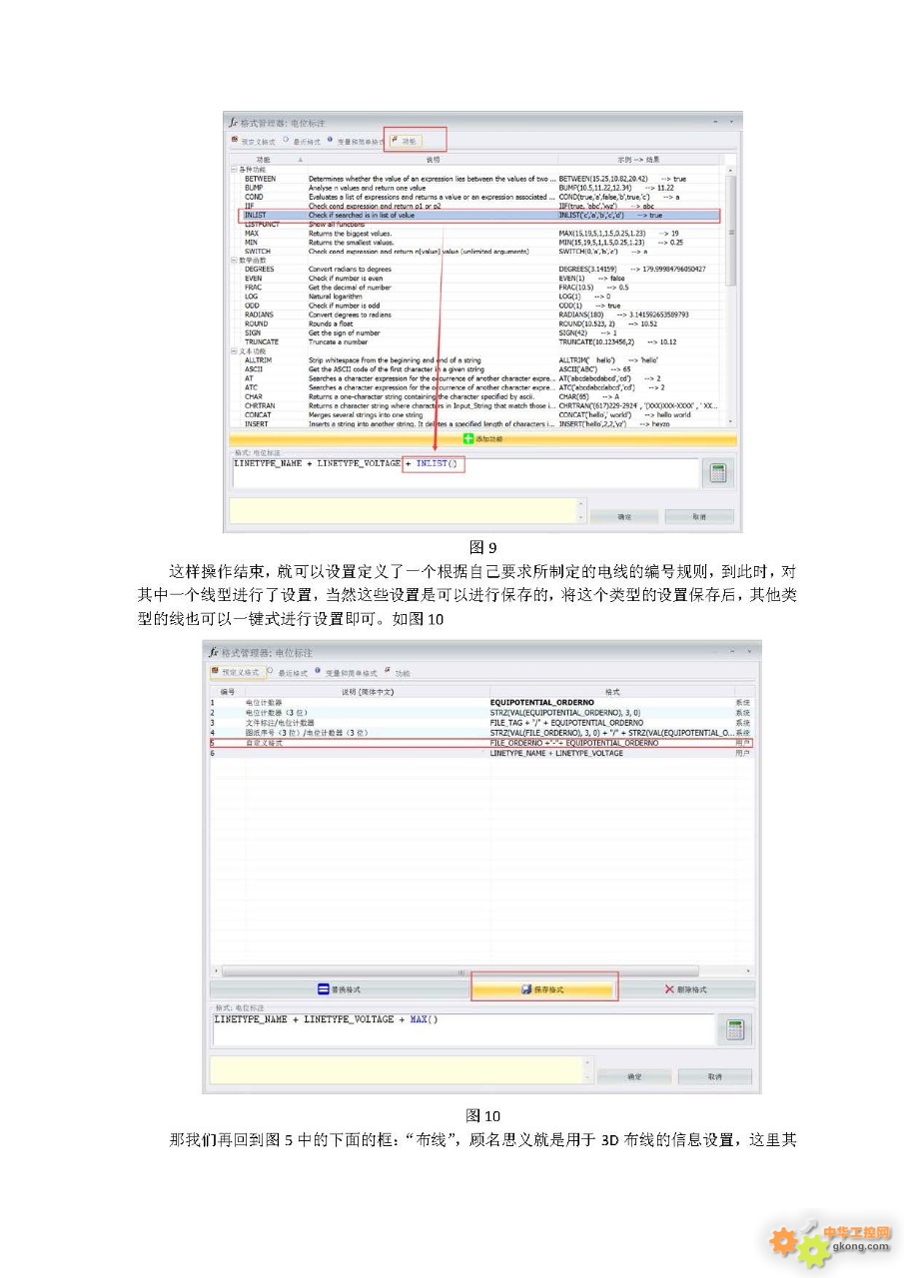Select the INSERT function row
The height and width of the screenshot is (1278, 904).
point(481,423)
